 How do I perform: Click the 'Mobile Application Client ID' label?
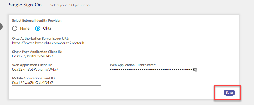pyautogui.click(x=34, y=78)
